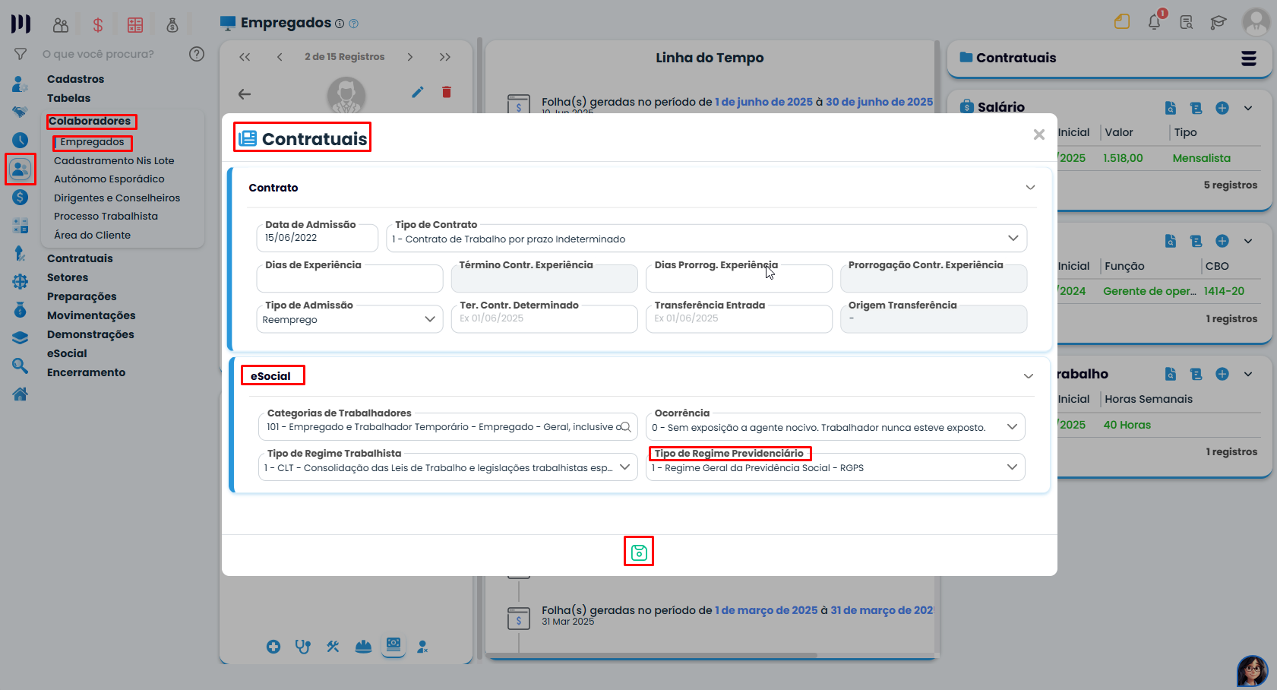Jump to the last employee record

445,57
